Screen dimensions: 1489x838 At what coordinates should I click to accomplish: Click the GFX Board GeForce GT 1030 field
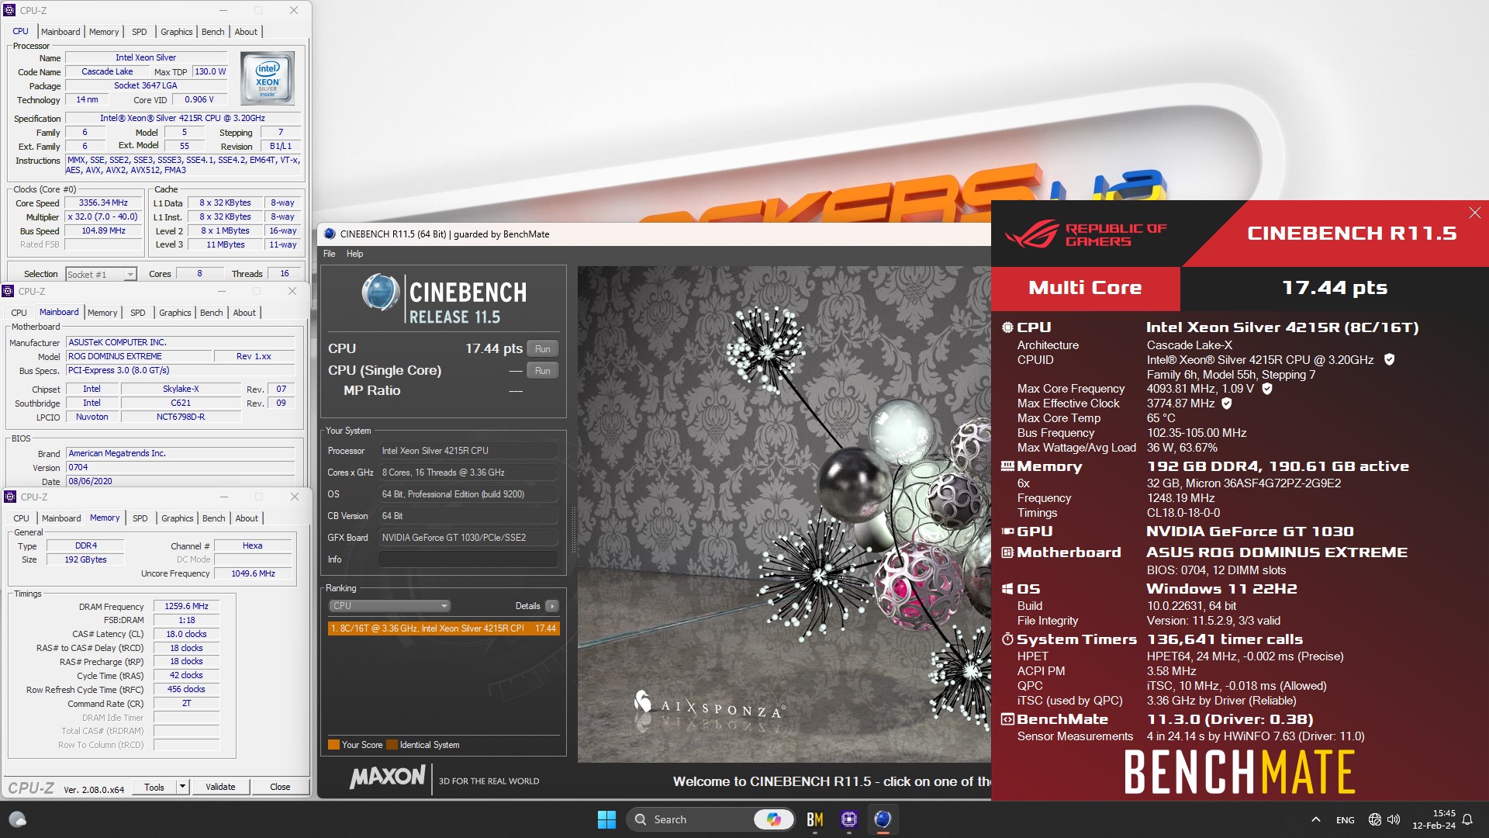pos(468,538)
